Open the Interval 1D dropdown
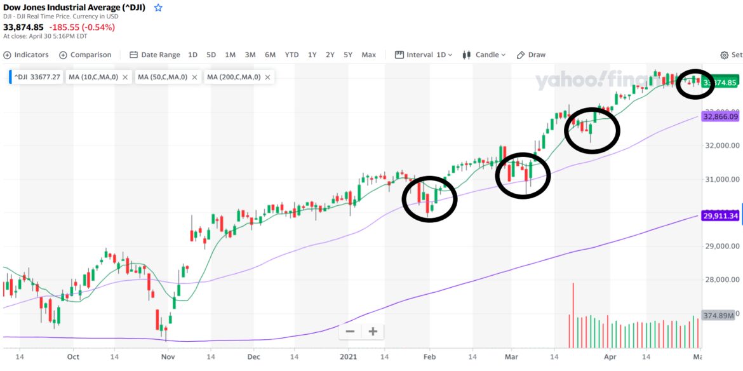 coord(441,55)
